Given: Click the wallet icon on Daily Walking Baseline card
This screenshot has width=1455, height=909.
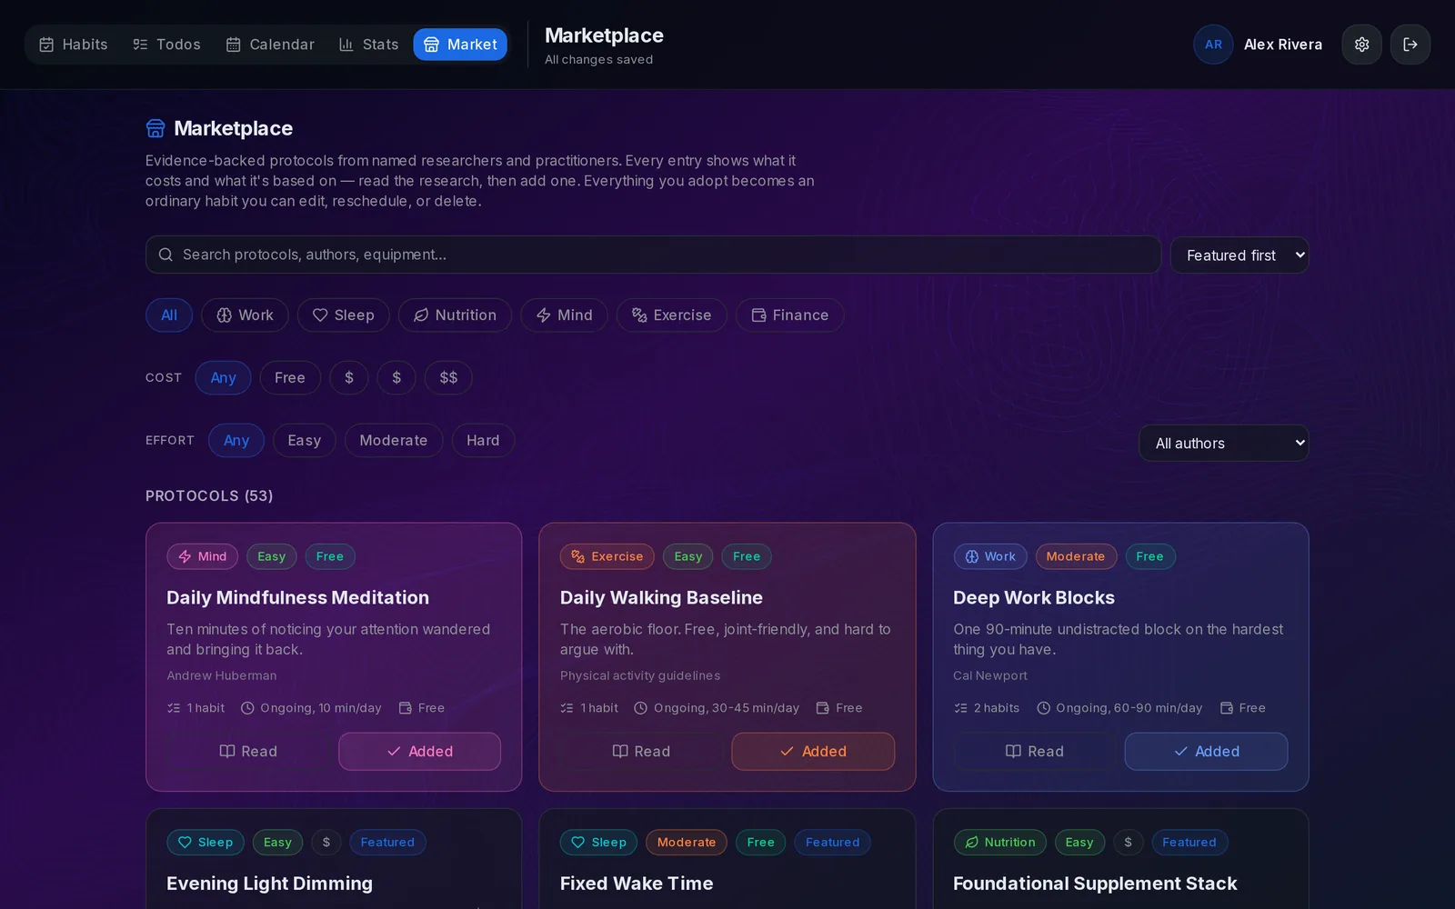Looking at the screenshot, I should tap(823, 708).
